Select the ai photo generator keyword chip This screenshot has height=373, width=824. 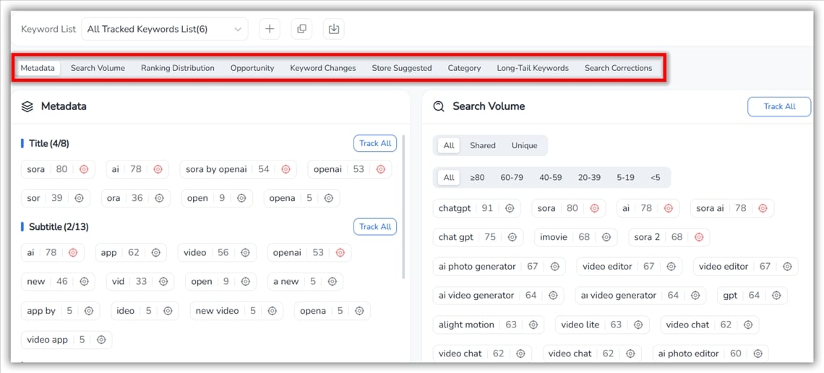click(477, 267)
